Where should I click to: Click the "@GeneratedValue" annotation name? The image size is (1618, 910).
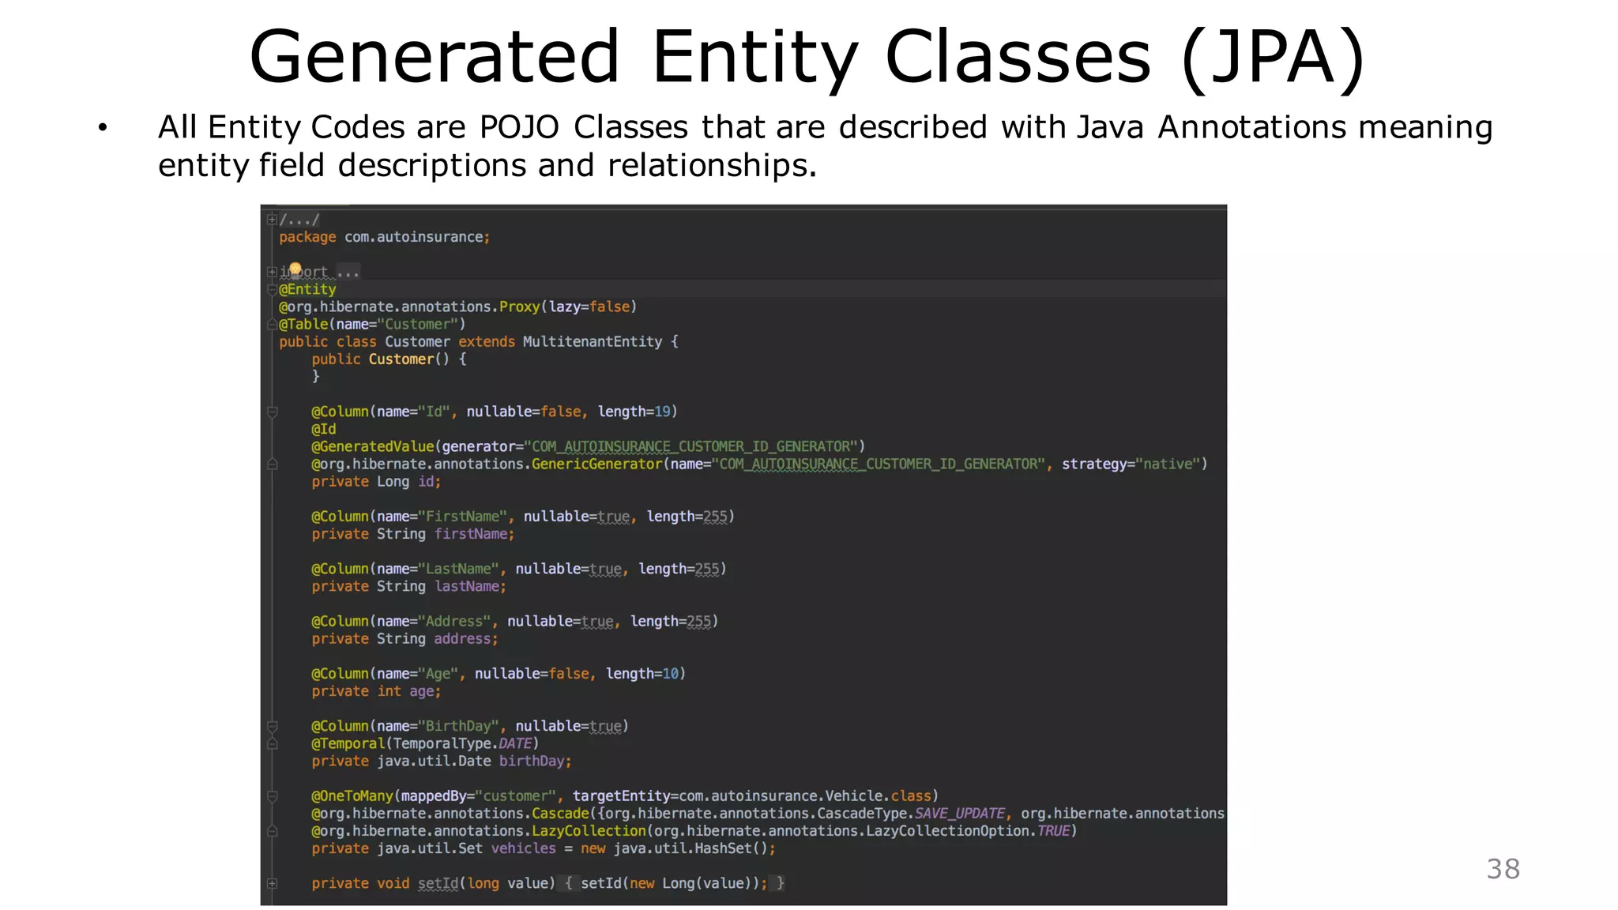pos(373,446)
